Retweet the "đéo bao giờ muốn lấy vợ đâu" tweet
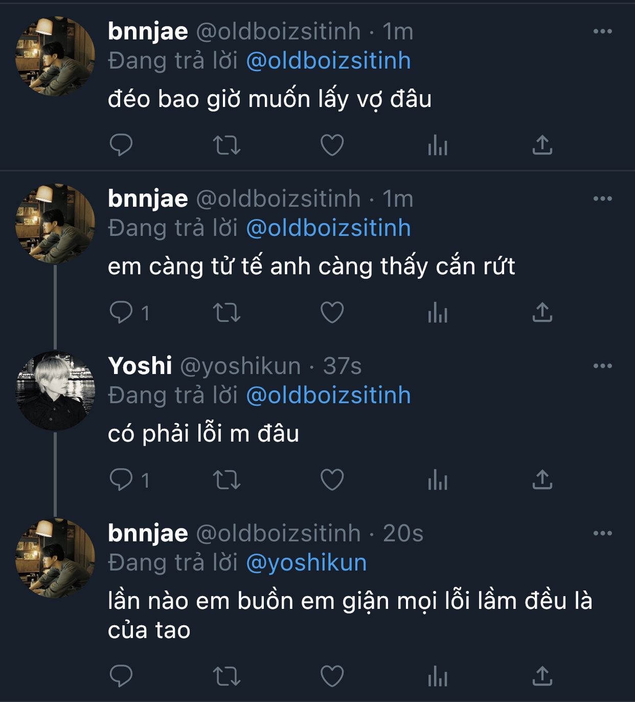Viewport: 635px width, 702px height. click(226, 145)
